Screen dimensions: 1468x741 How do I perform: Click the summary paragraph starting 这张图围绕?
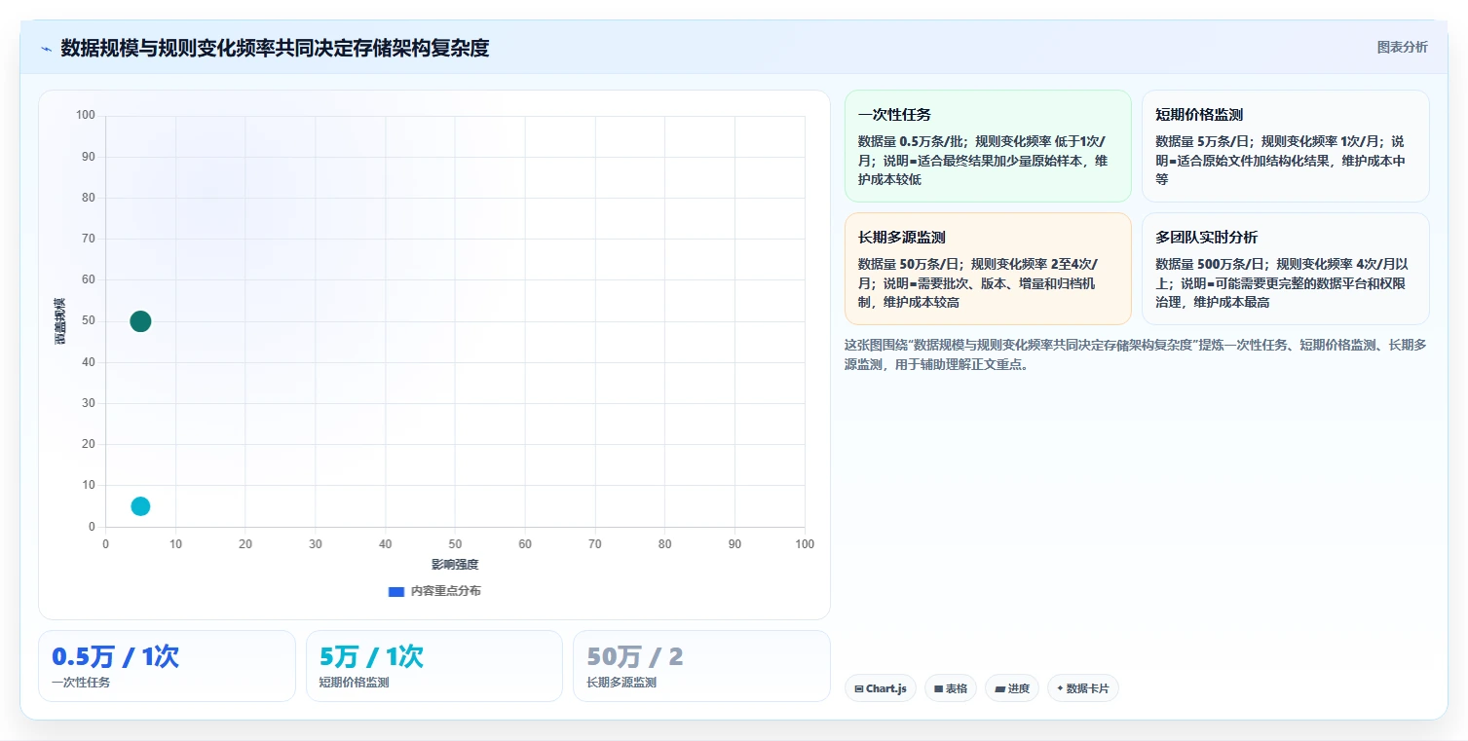pyautogui.click(x=1136, y=354)
